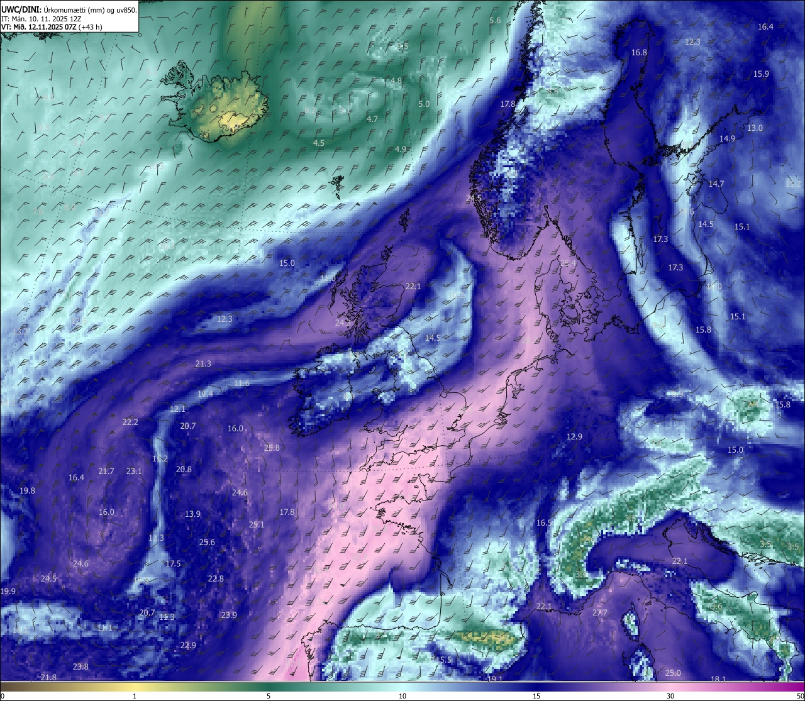Click the 12.1 value label
Image resolution: width=805 pixels, height=701 pixels.
(x=178, y=409)
